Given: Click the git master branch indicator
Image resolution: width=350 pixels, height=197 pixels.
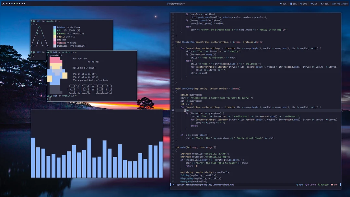Looking at the screenshot, I should [320, 185].
